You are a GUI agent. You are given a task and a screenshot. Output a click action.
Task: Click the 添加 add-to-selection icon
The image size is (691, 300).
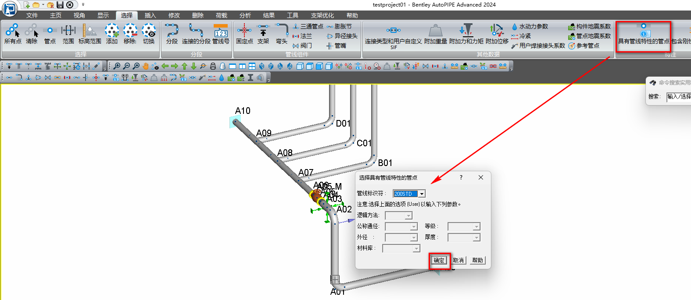[x=112, y=34]
